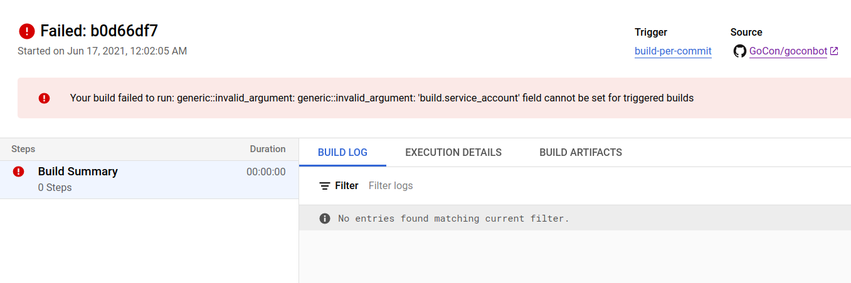
Task: Open the Build Artifacts tab
Action: [581, 152]
